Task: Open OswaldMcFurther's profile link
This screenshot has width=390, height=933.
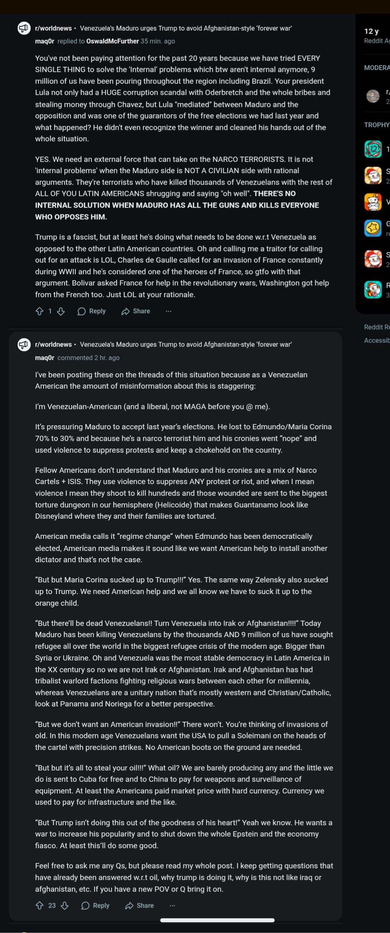Action: click(x=112, y=41)
